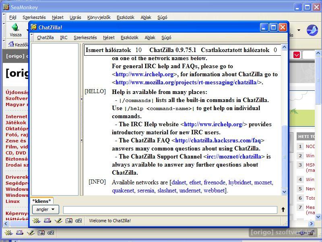Connect to the undernet network link

[190, 190]
